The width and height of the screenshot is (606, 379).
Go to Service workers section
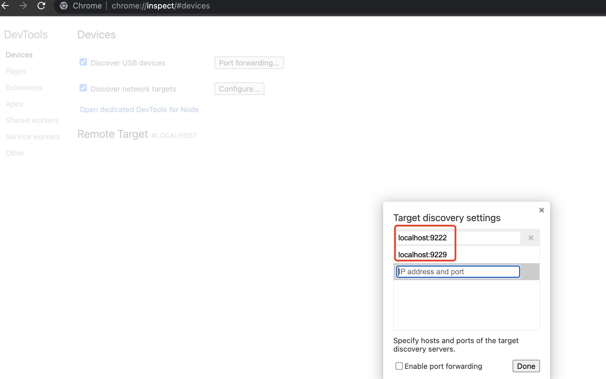tap(33, 137)
